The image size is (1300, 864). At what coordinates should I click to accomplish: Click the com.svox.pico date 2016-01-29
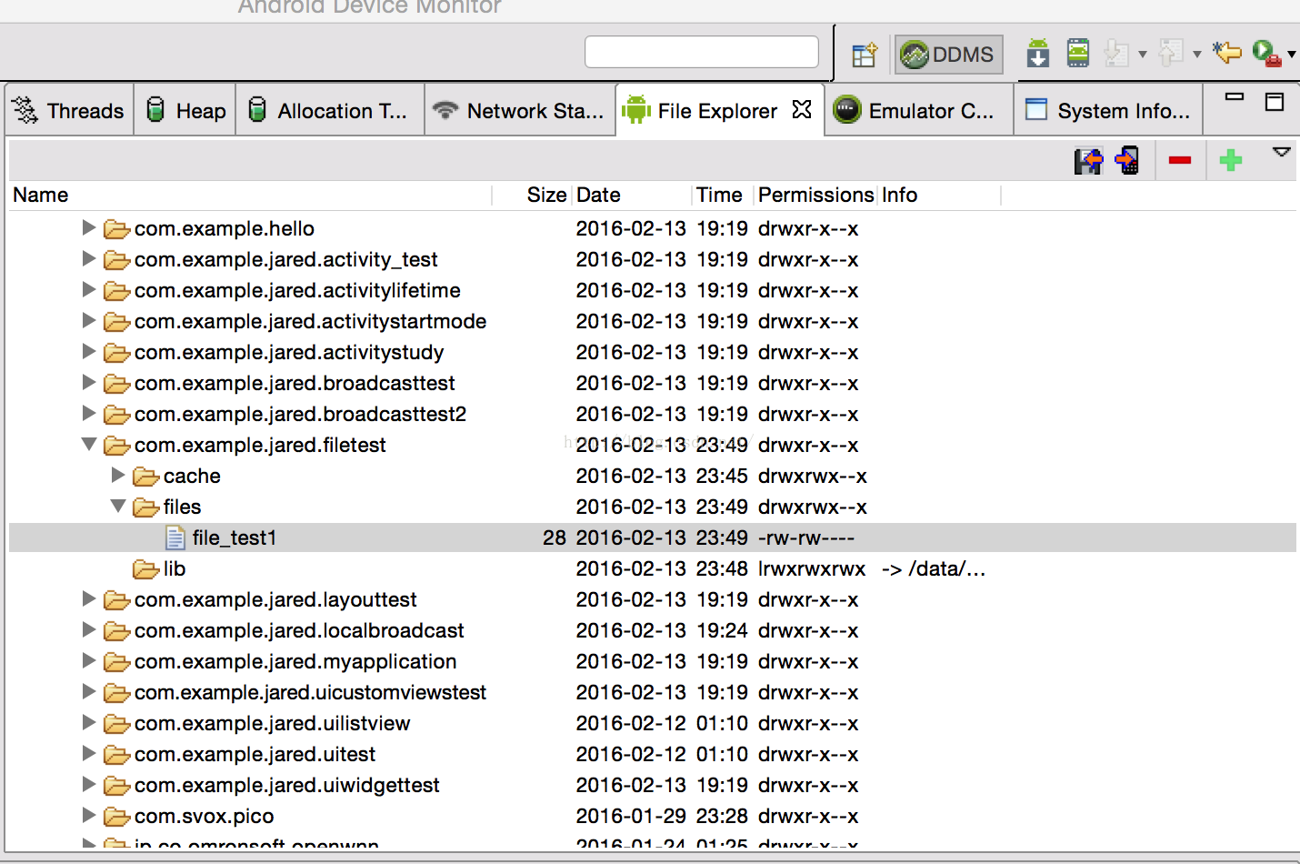point(631,816)
